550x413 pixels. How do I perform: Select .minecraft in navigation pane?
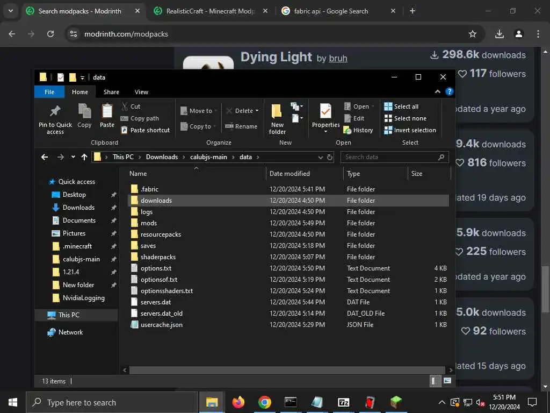pos(77,246)
